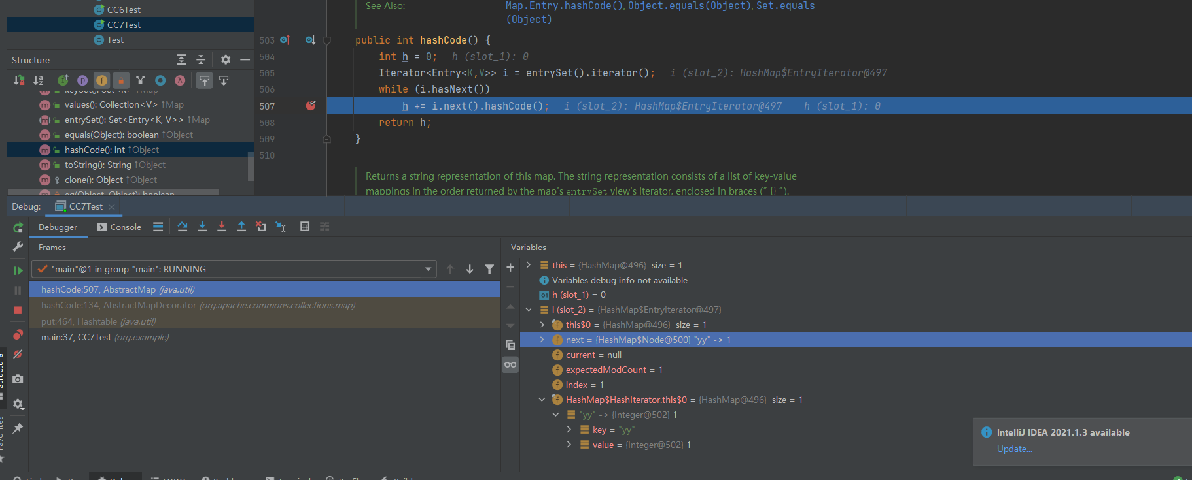Expand value = Integer@502 node
The height and width of the screenshot is (480, 1192).
pos(569,445)
